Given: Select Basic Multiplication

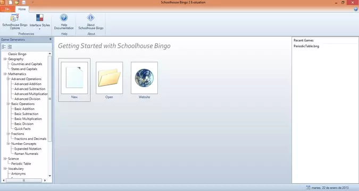Looking at the screenshot, I should click(x=28, y=119).
